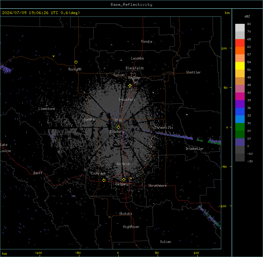Image resolution: width=263 pixels, height=257 pixels.
Task: Click the Drumheller city label
Action: tap(195, 149)
